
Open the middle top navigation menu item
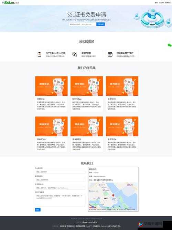coord(161,3)
